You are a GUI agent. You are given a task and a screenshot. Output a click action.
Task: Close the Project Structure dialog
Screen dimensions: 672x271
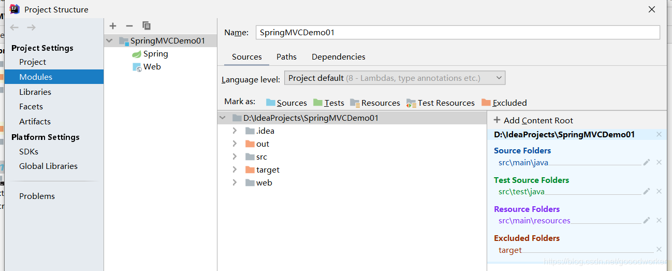(x=652, y=9)
